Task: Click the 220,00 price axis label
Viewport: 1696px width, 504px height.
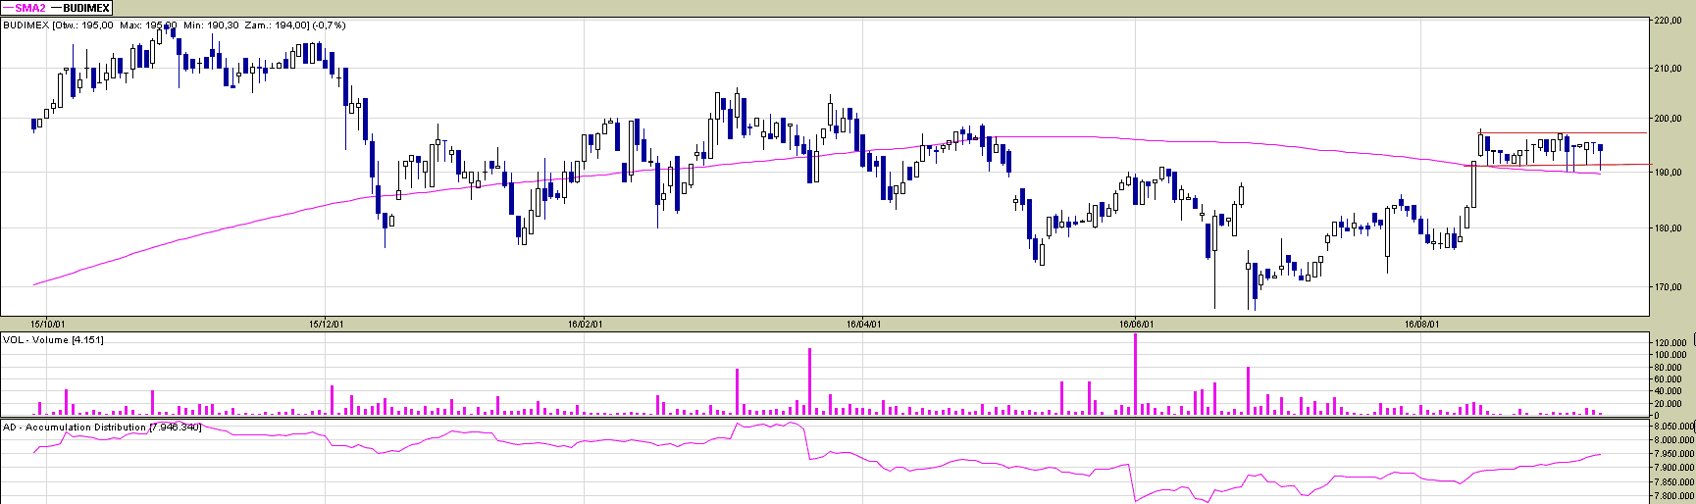Action: pyautogui.click(x=1668, y=21)
